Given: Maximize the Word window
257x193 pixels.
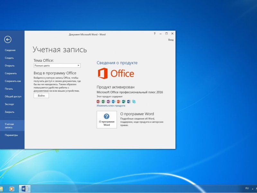Looking at the screenshot, I should (166, 34).
